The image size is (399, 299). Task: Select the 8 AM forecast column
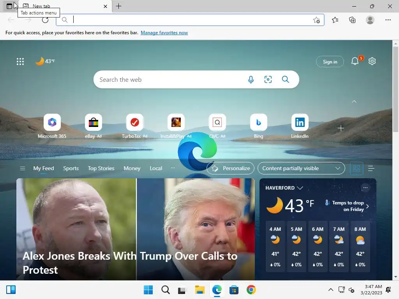coord(360,246)
